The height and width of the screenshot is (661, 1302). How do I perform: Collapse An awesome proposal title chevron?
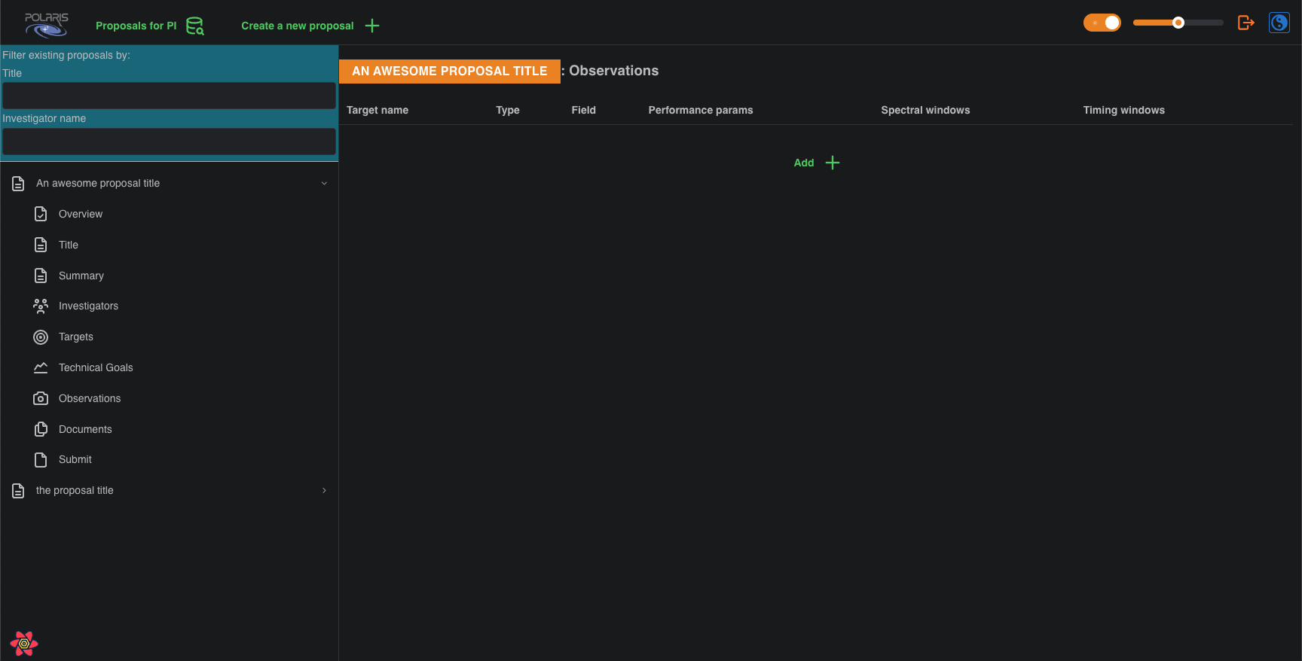click(x=324, y=183)
